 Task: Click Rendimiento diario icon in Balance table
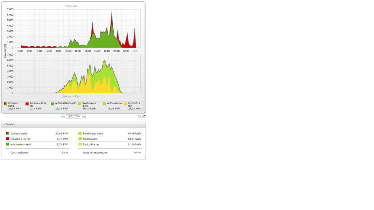80,133
